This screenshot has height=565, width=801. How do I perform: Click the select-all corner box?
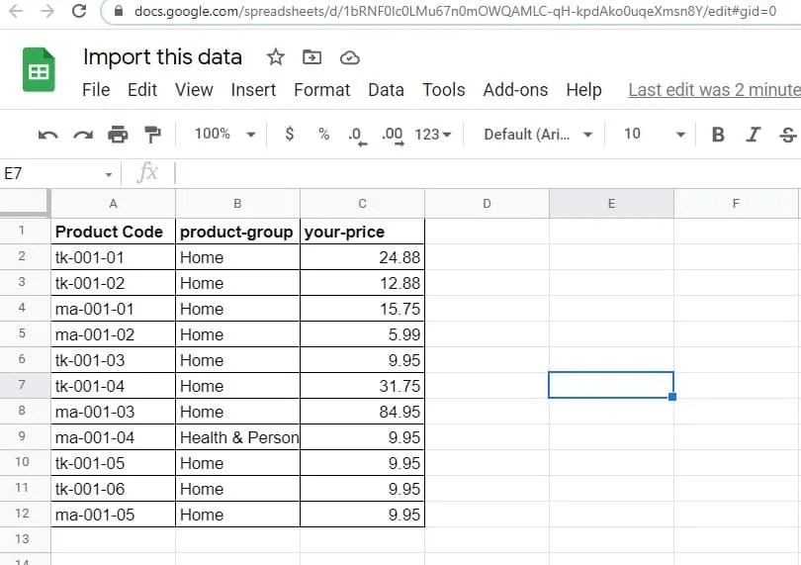[x=25, y=203]
